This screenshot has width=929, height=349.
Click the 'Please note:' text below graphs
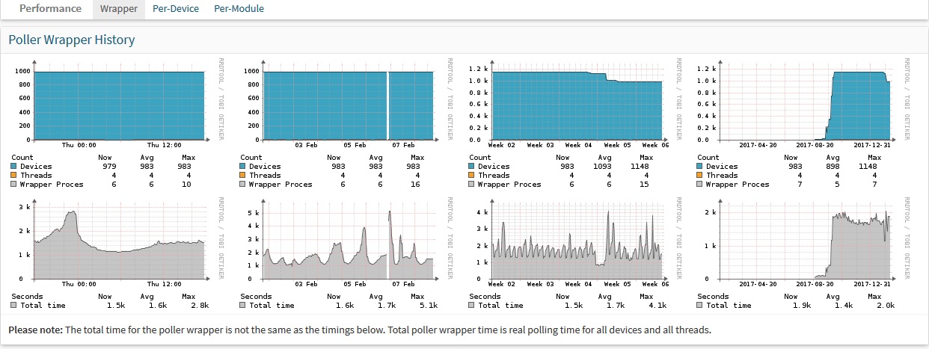coord(35,330)
